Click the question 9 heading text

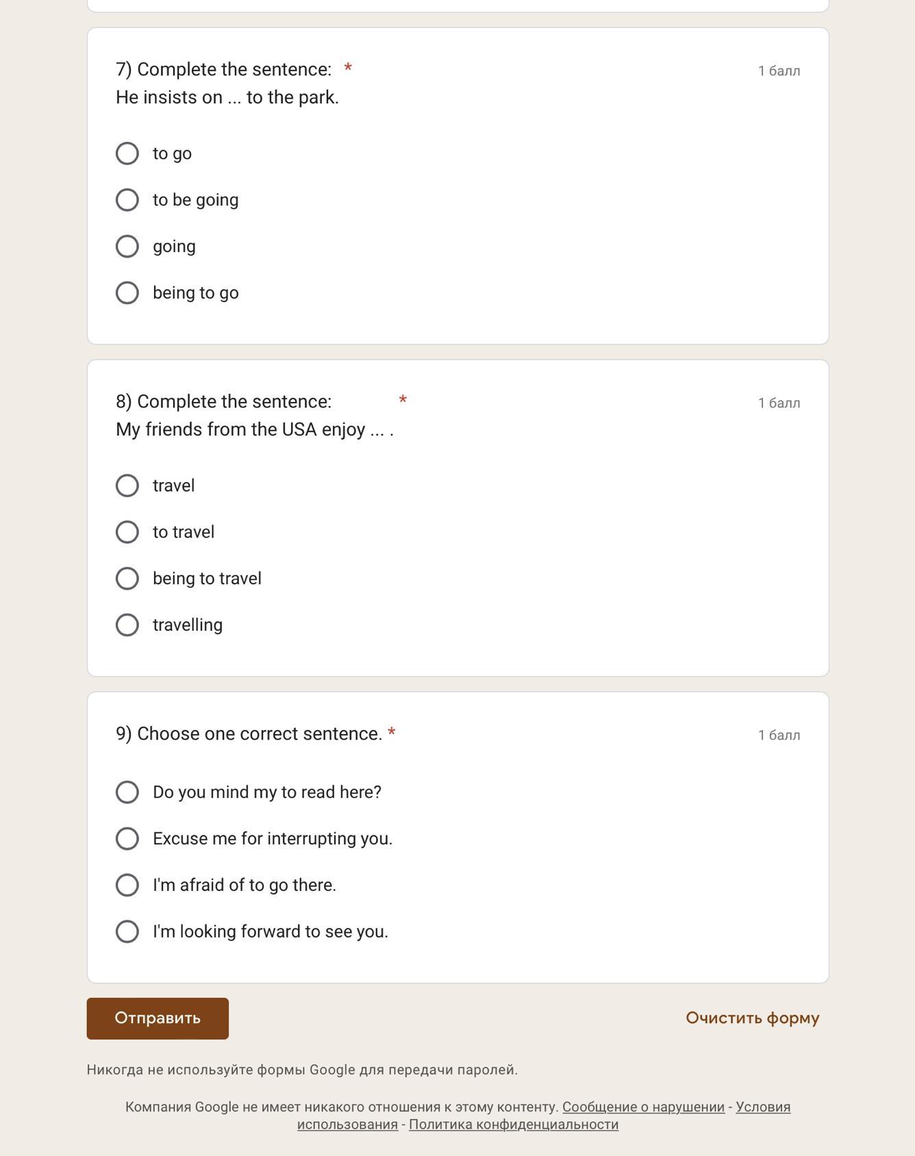tap(249, 733)
